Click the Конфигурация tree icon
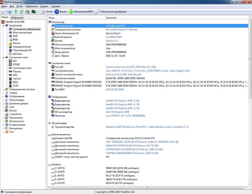The height and width of the screenshot is (194, 252). coord(7,125)
